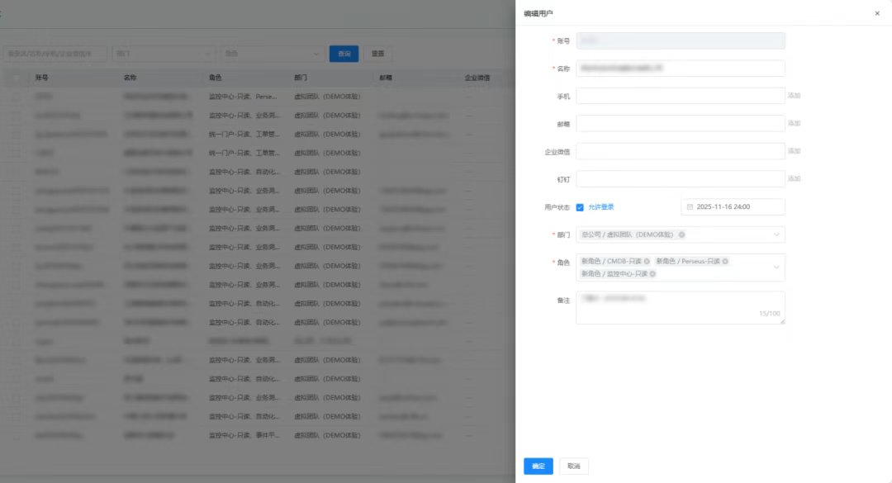Click into the 手机 input box
This screenshot has height=483, width=892.
click(680, 96)
